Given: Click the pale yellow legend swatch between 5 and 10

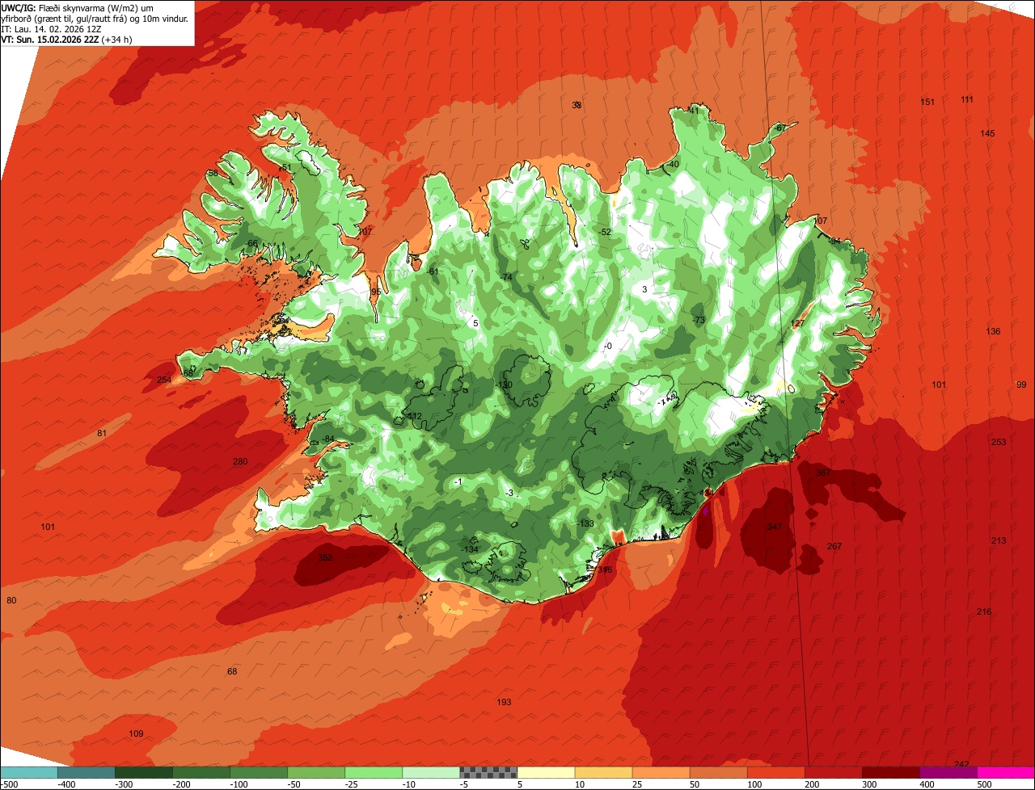Looking at the screenshot, I should point(546,772).
